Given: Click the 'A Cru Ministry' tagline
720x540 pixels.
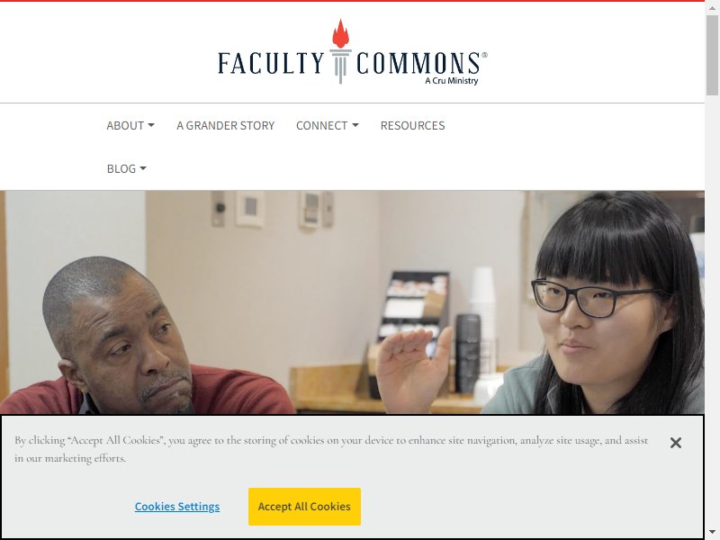Looking at the screenshot, I should pos(452,81).
